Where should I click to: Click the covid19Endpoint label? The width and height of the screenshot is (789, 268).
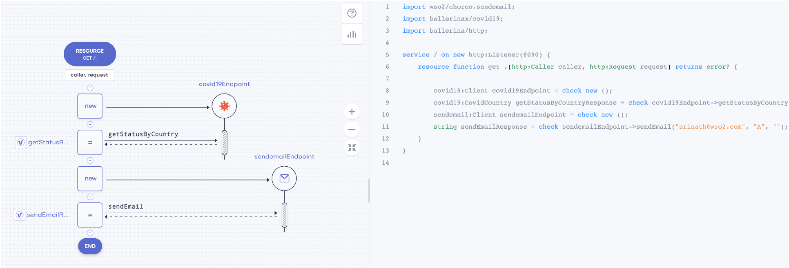(224, 84)
